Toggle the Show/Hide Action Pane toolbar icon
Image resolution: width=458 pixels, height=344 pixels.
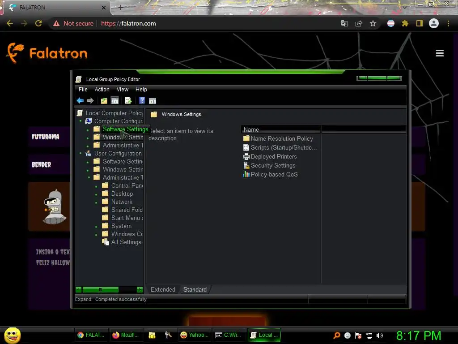tap(153, 101)
